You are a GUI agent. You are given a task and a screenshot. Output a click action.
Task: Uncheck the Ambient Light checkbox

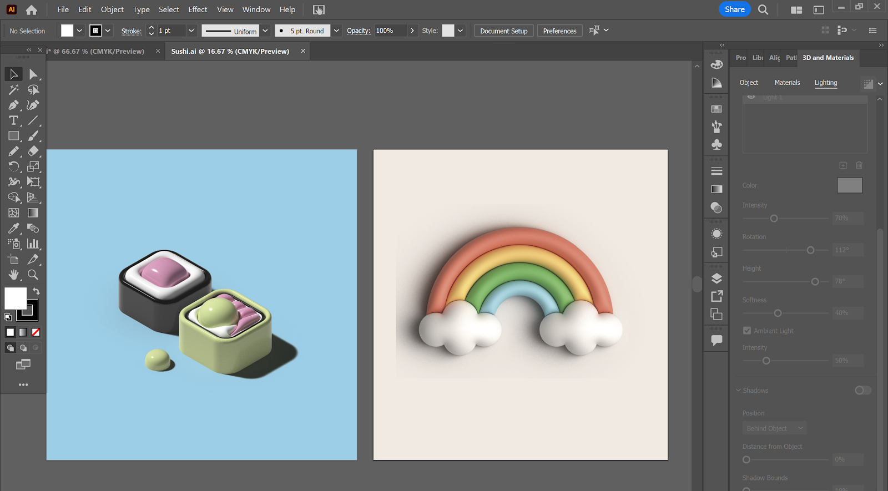click(x=747, y=331)
